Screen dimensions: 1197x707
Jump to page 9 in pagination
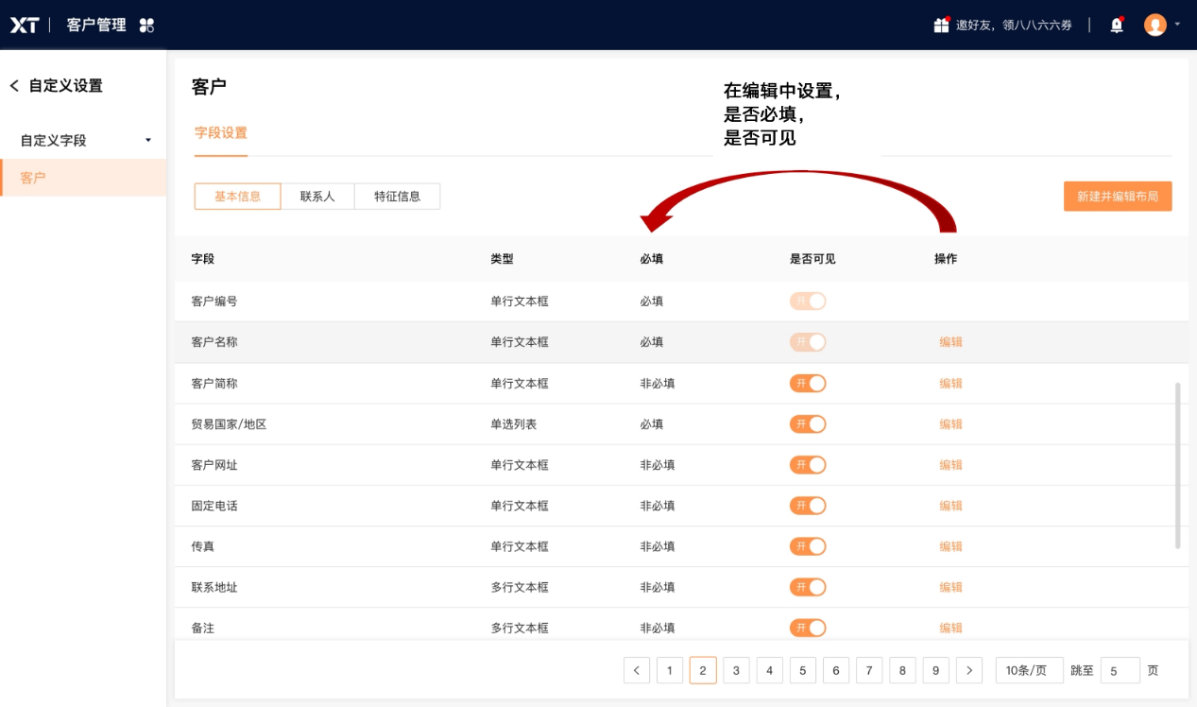pyautogui.click(x=935, y=670)
